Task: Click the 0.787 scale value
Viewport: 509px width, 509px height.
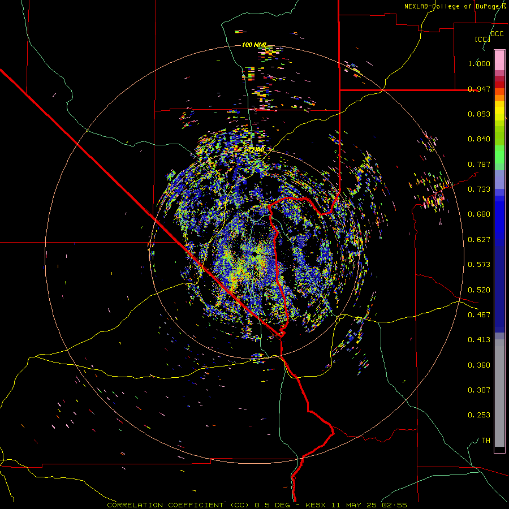Action: [x=479, y=164]
